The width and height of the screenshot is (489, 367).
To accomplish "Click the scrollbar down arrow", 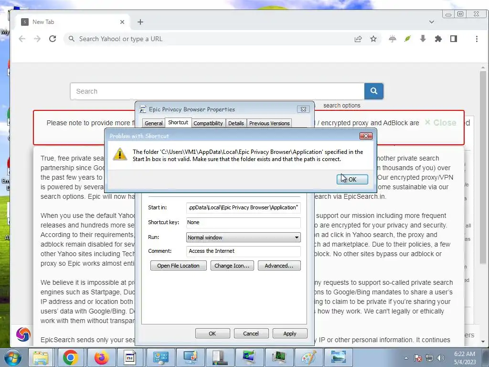I will [x=483, y=342].
